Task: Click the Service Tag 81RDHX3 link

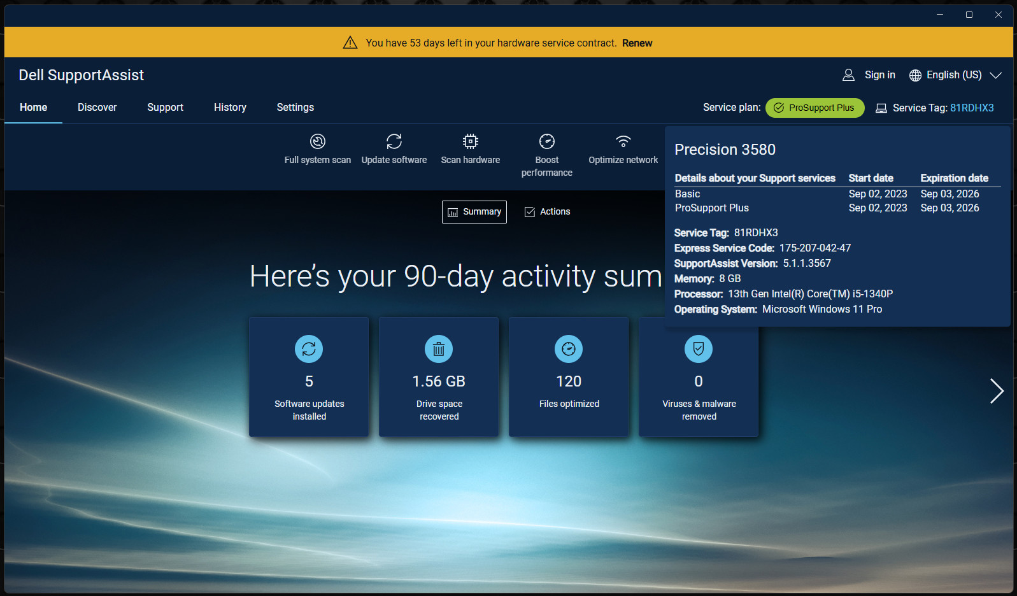Action: pos(972,108)
